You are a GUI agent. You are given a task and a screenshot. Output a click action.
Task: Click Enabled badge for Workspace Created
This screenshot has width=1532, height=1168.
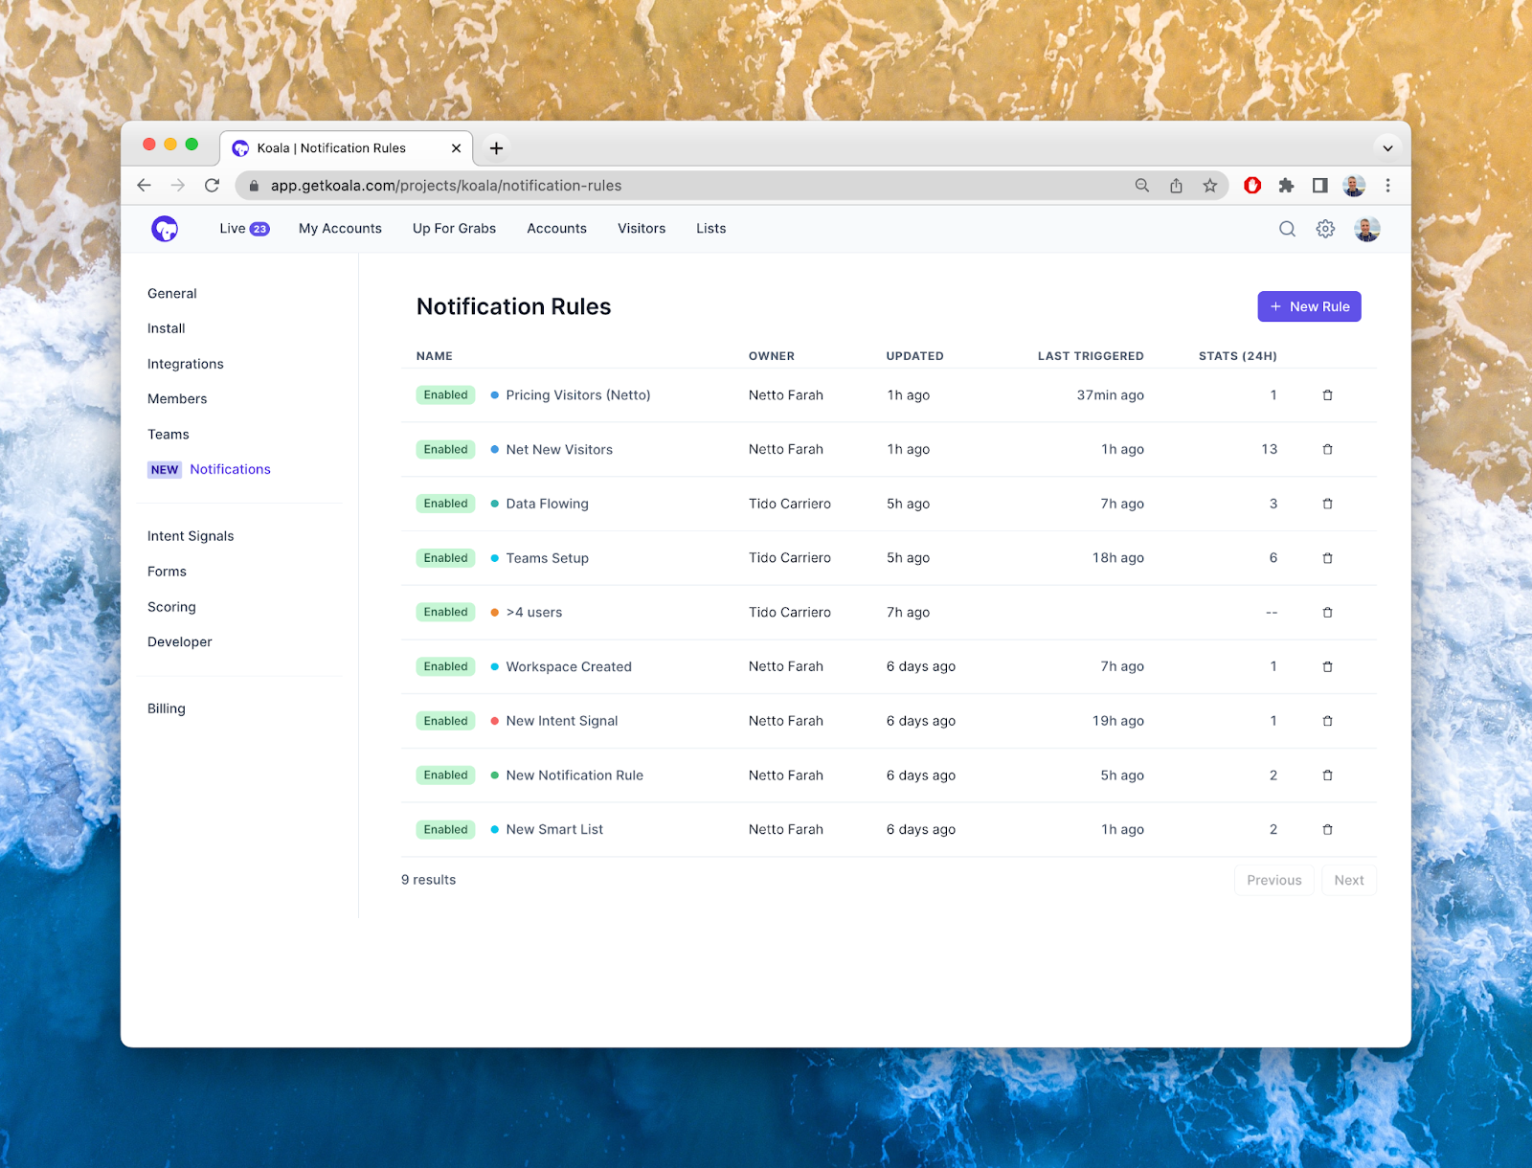coord(445,667)
